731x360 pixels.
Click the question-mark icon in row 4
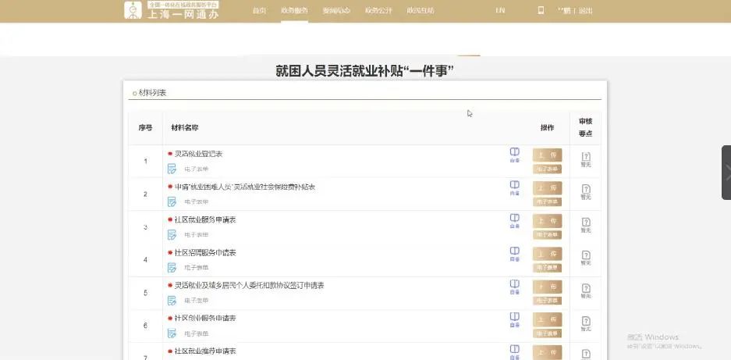[x=586, y=255]
